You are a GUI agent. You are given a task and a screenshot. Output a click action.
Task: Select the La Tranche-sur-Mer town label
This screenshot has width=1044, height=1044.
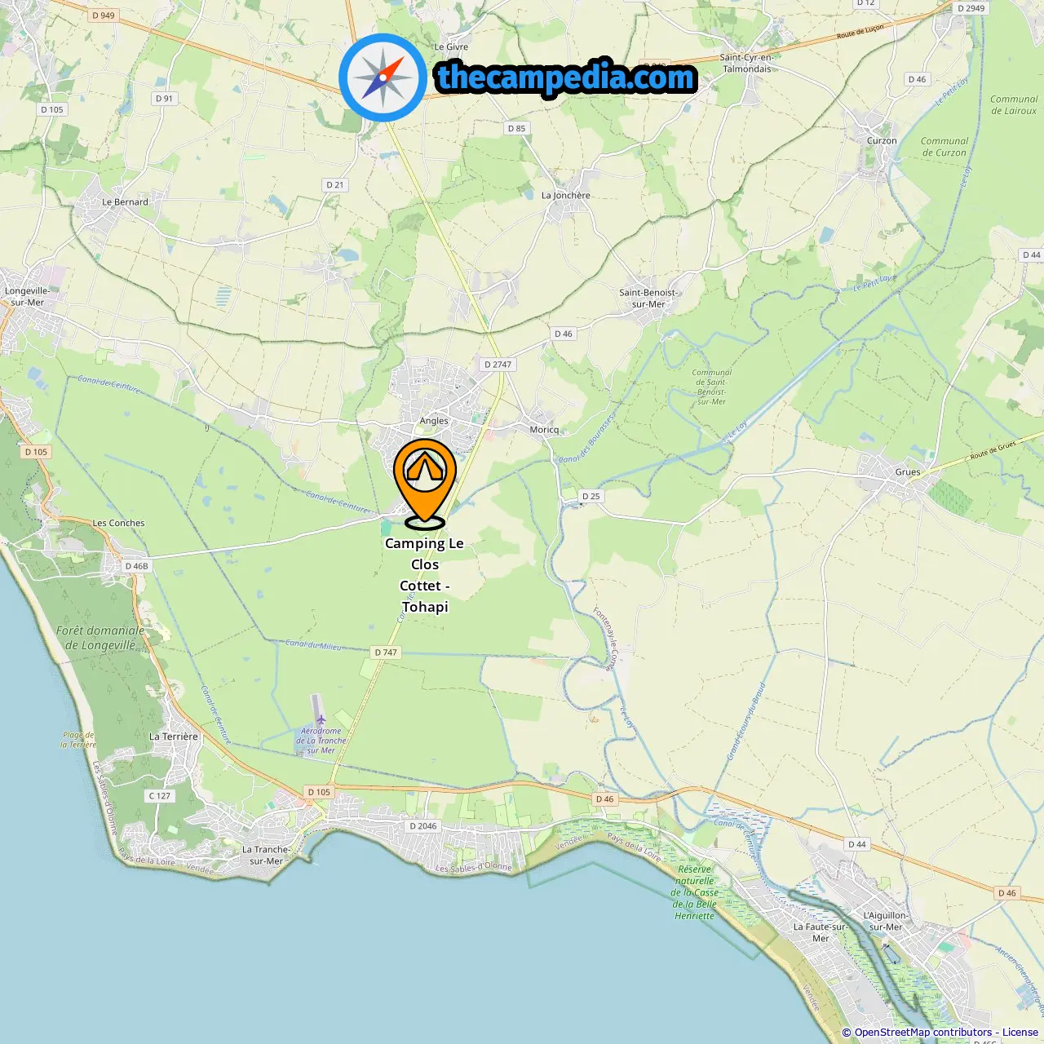[266, 855]
